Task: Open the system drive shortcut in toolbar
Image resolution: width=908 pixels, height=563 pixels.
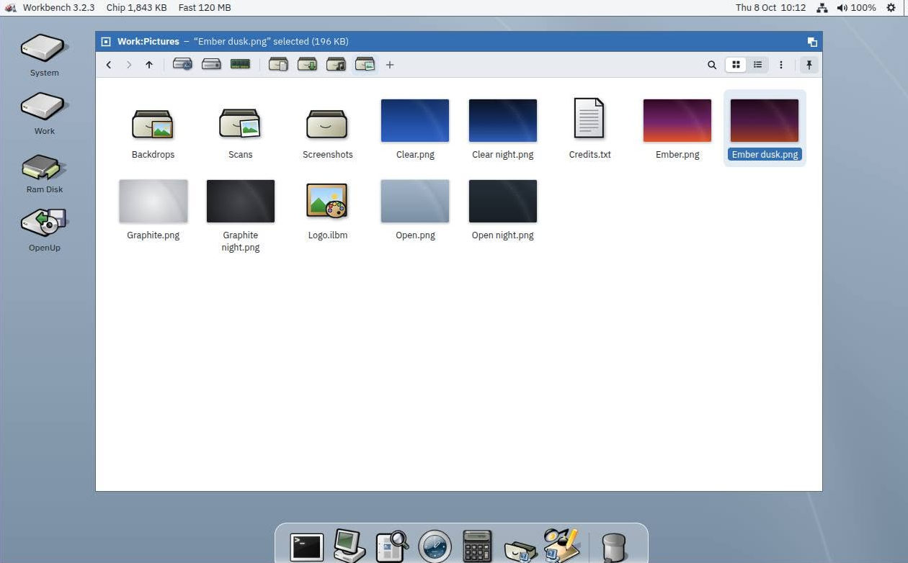Action: 182,65
